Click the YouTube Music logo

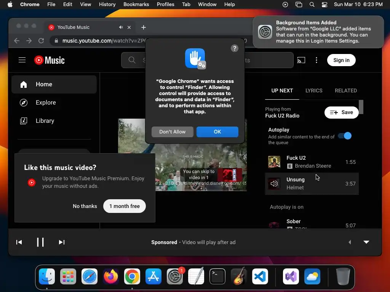click(49, 60)
